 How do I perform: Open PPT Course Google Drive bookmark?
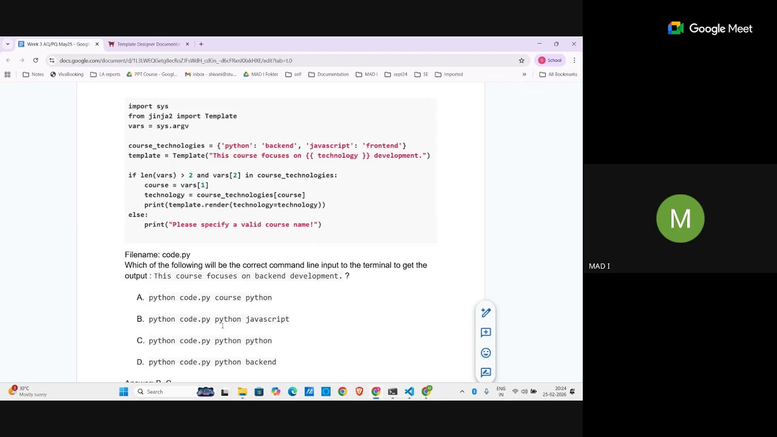point(152,75)
